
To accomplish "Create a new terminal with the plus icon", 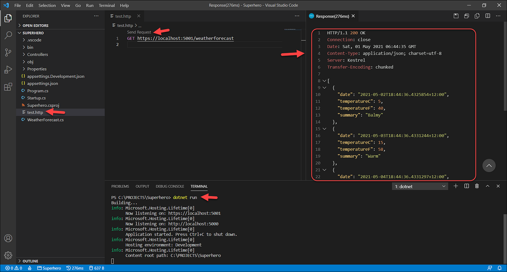I will click(456, 186).
